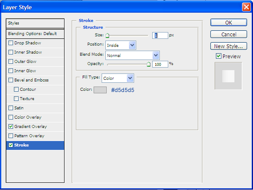Open Gradient Overlay settings row

click(x=35, y=127)
